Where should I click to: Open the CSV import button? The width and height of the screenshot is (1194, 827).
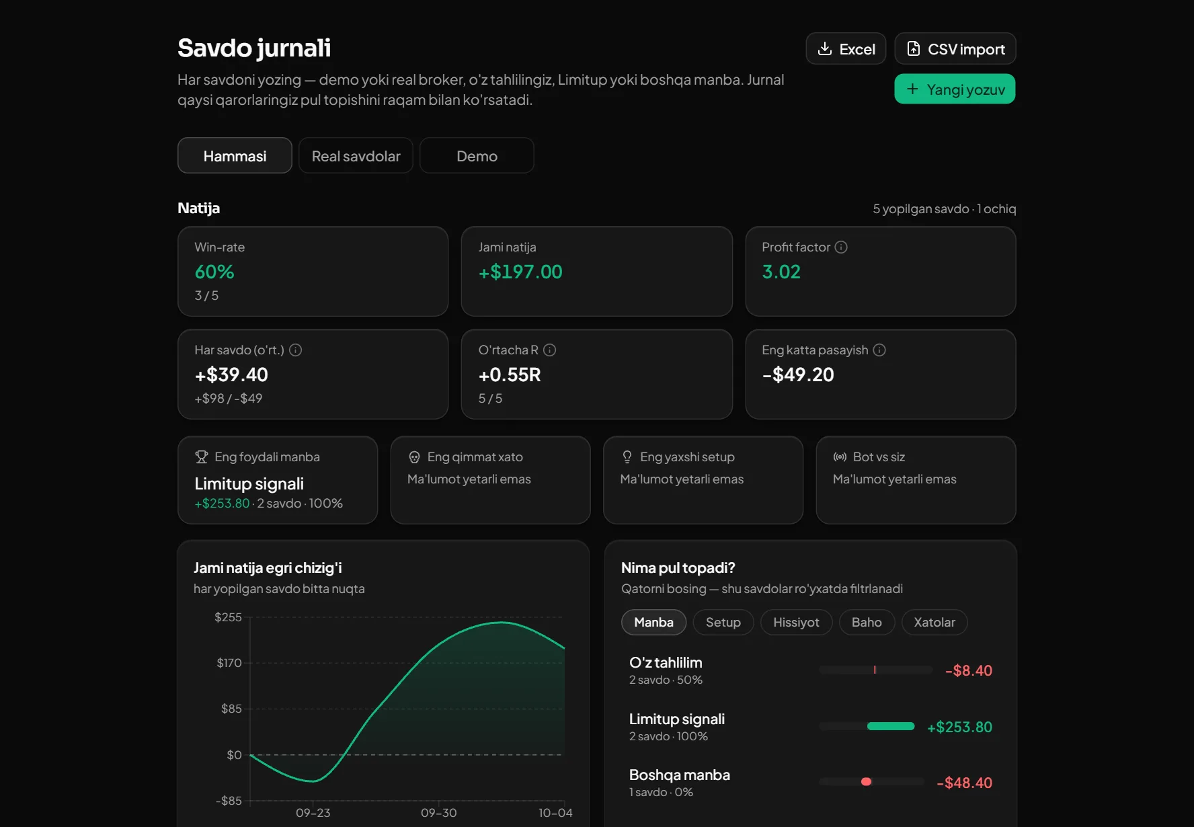955,48
